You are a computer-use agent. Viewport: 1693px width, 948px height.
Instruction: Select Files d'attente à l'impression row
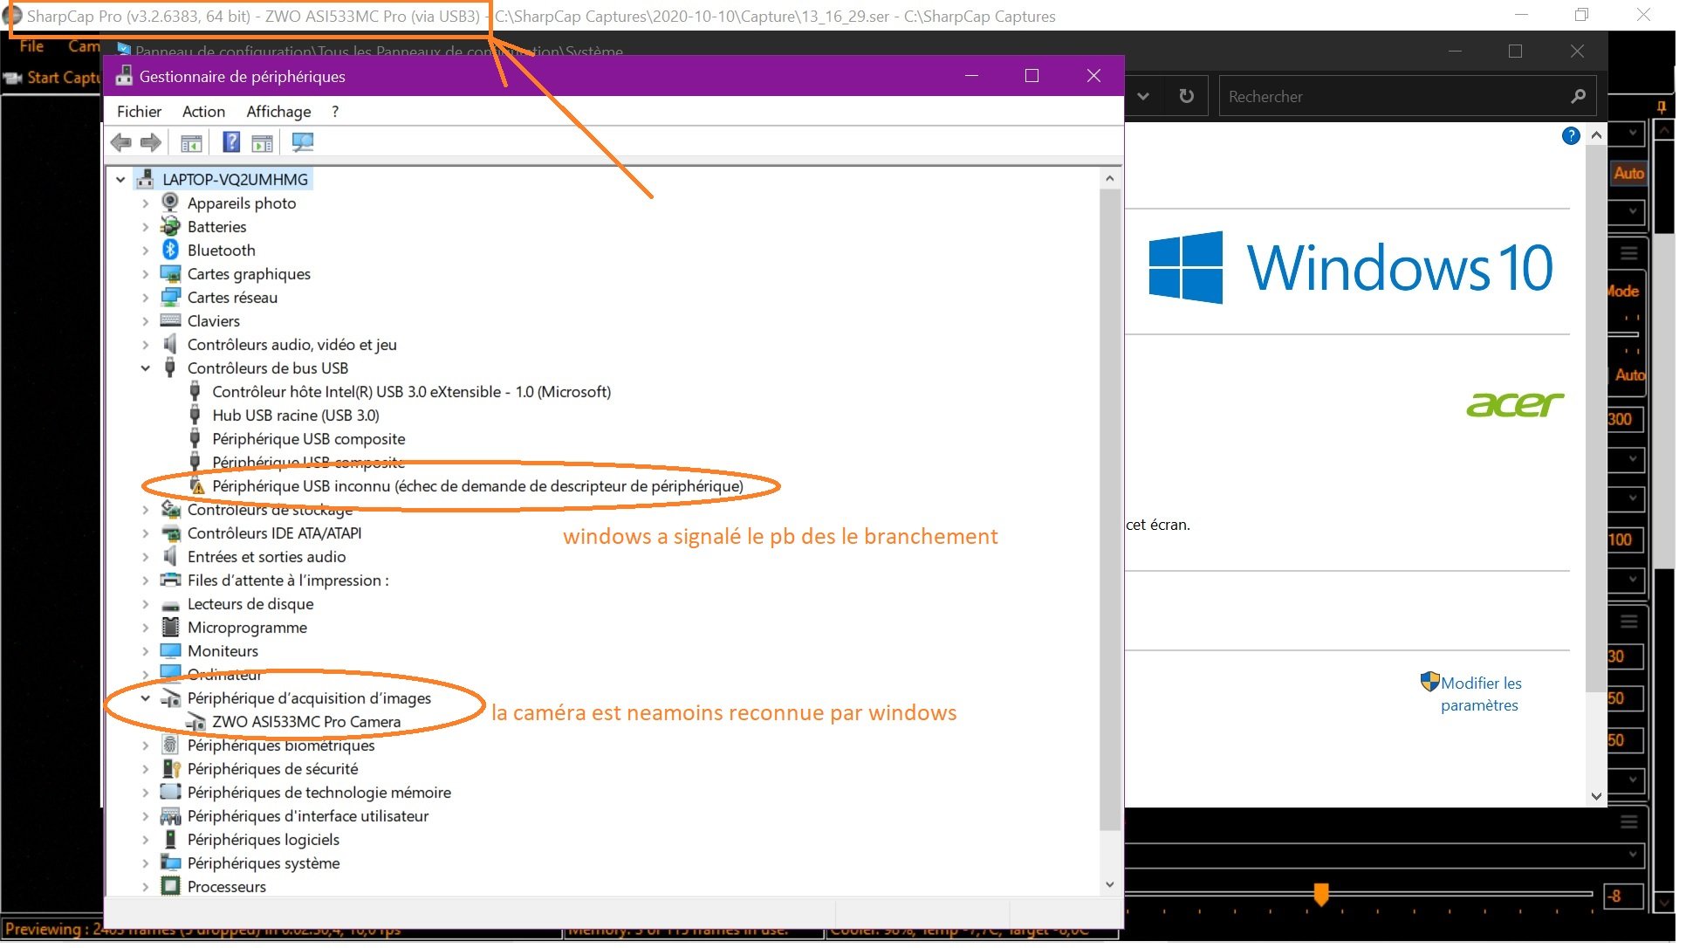tap(288, 580)
